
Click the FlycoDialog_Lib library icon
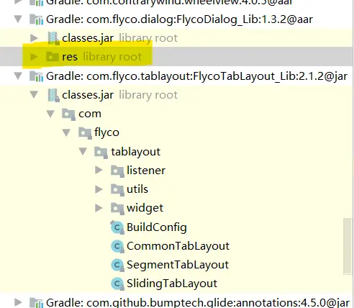(36, 19)
